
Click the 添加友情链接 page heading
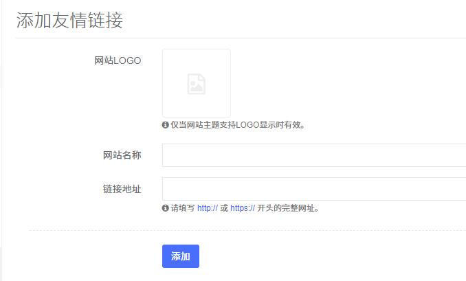[x=69, y=20]
